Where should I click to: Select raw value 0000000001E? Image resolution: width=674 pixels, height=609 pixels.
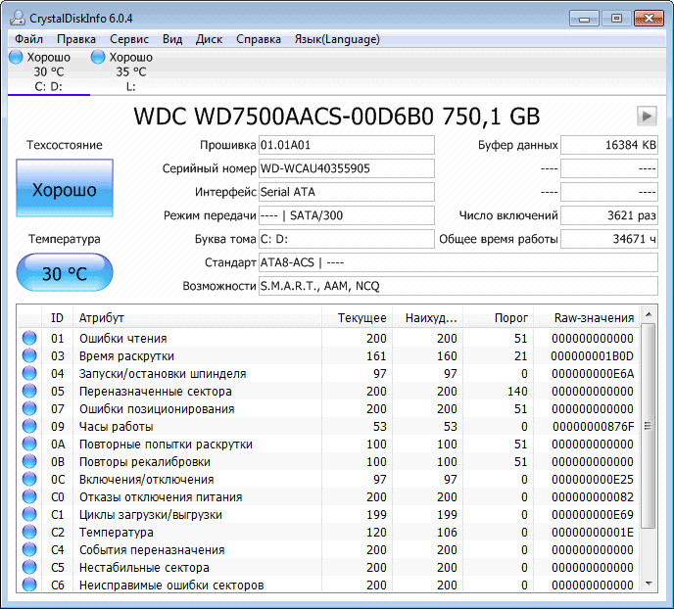(x=593, y=532)
